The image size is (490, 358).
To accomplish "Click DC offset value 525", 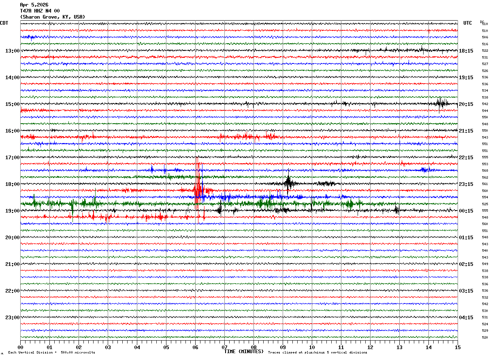I will 485,204.
